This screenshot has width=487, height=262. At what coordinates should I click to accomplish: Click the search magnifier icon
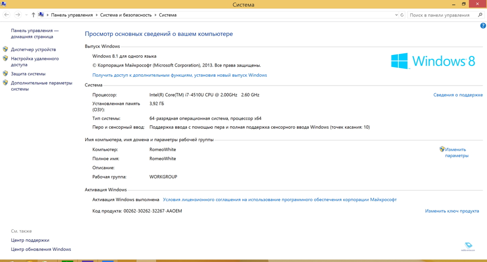(480, 15)
